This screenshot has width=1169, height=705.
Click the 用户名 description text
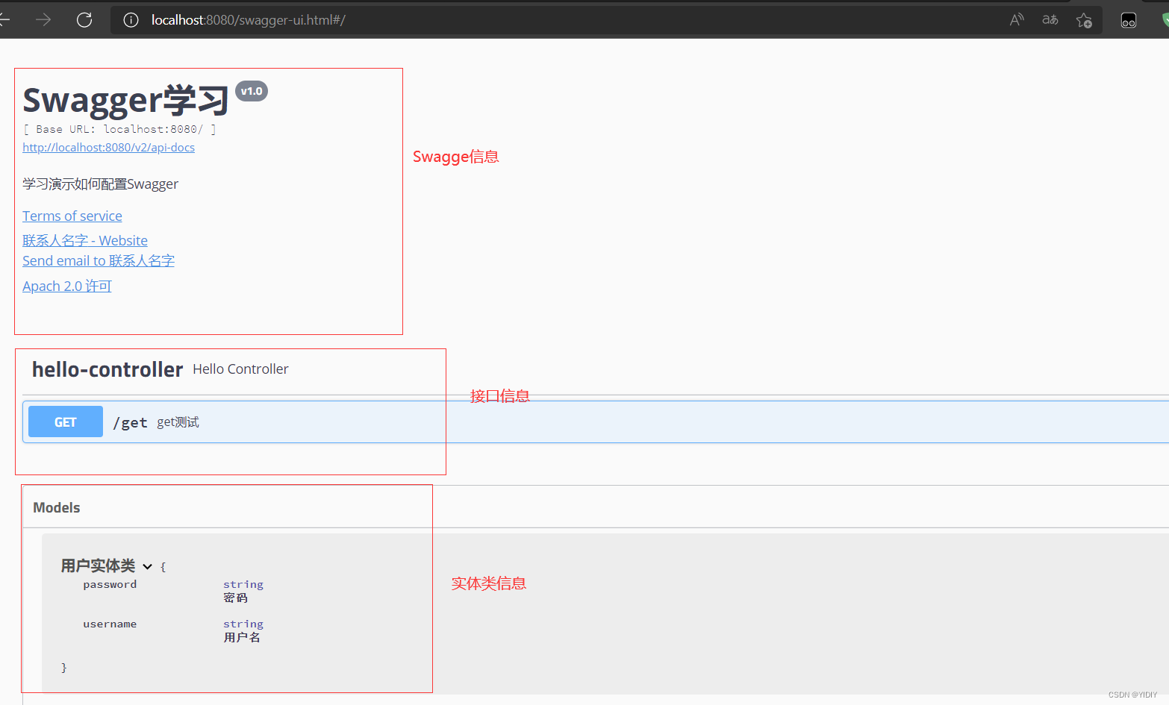(x=242, y=637)
